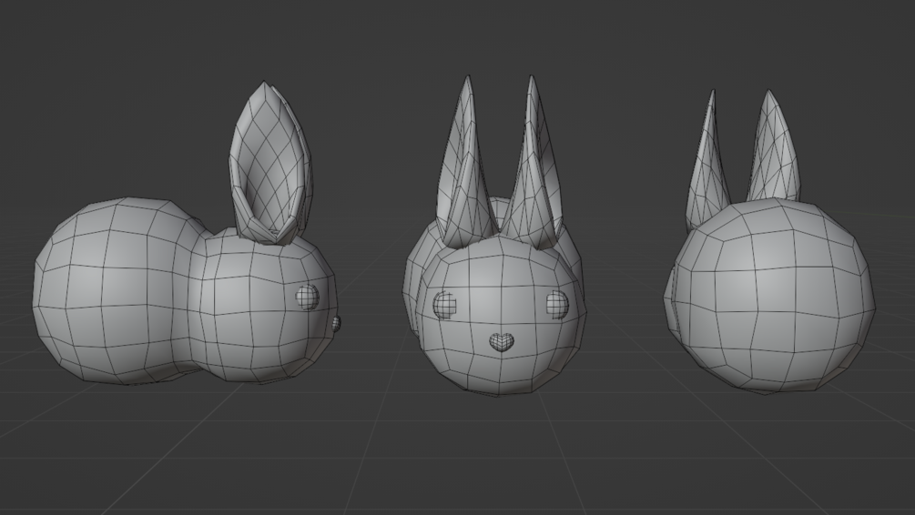
Task: Click front-facing bunny's eye on viewer's right
Action: click(557, 305)
